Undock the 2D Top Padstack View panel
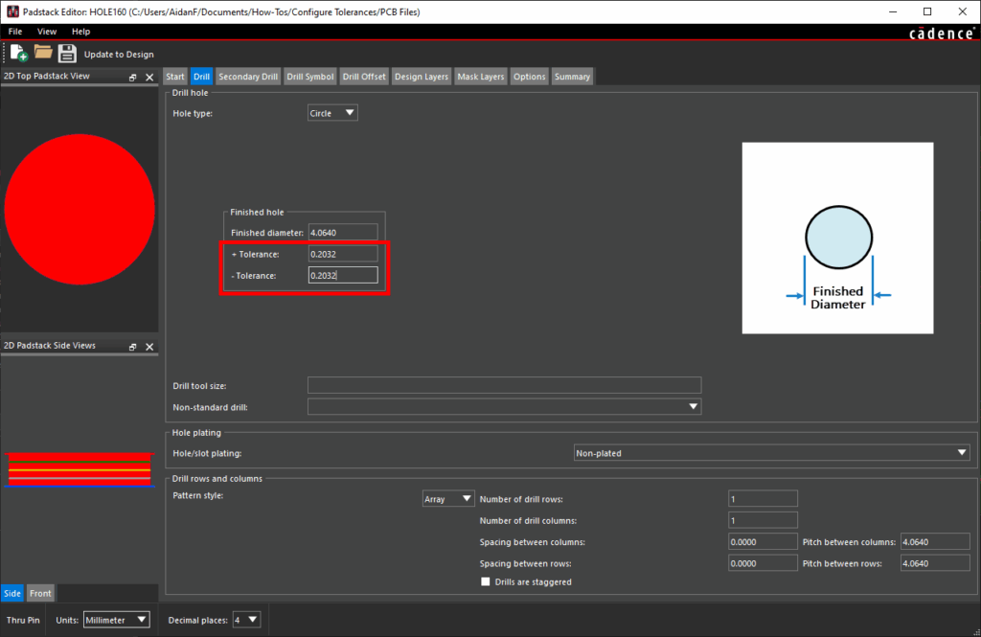 pyautogui.click(x=132, y=77)
